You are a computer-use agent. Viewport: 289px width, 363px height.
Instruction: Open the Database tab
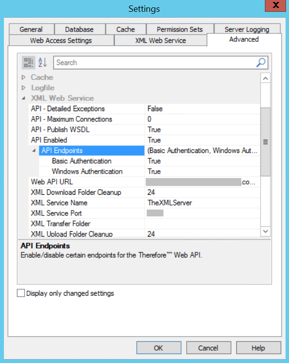[x=79, y=30]
